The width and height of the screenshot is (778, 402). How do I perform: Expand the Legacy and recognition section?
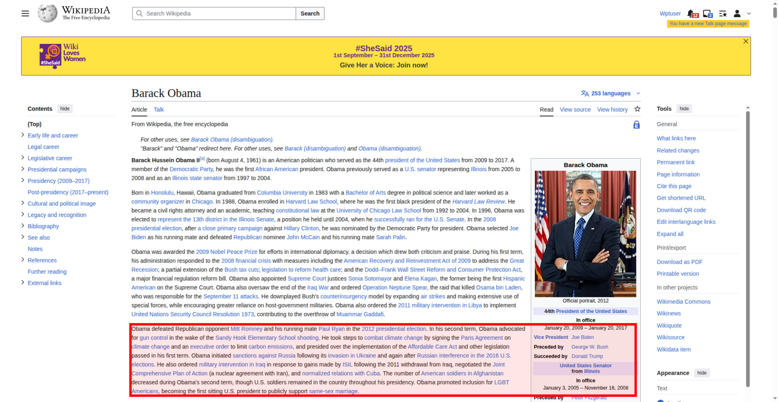coord(23,214)
